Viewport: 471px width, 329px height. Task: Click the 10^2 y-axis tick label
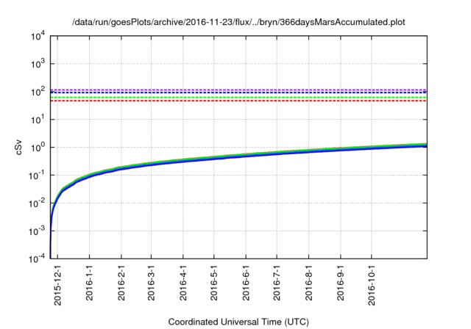click(x=38, y=91)
